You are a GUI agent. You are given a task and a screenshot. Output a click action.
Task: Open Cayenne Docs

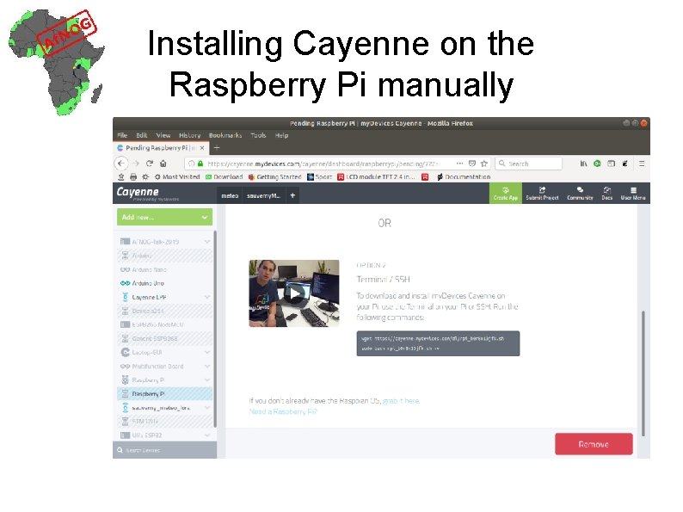606,193
